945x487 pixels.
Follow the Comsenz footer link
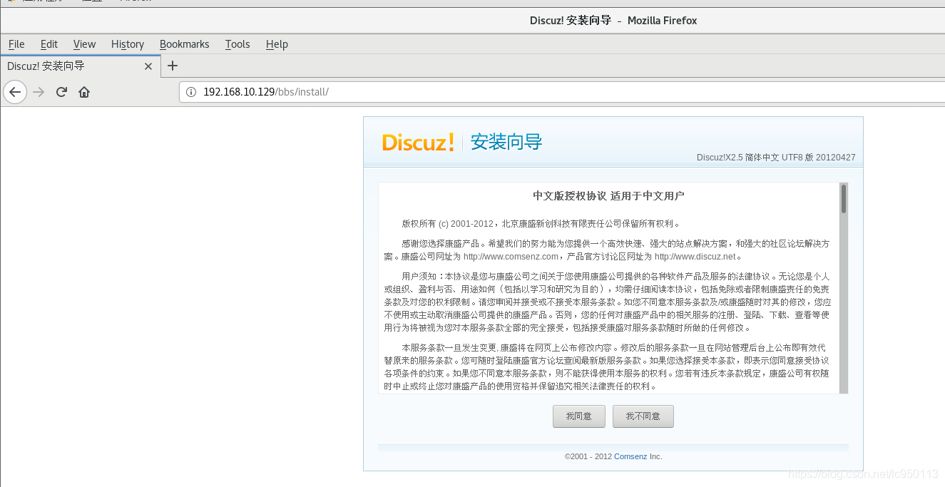click(630, 456)
